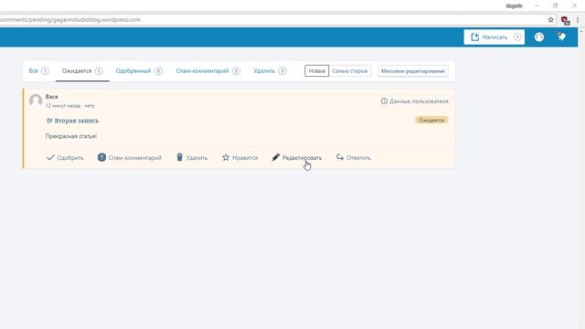
Task: Open the Удалить trash tab
Action: point(270,71)
